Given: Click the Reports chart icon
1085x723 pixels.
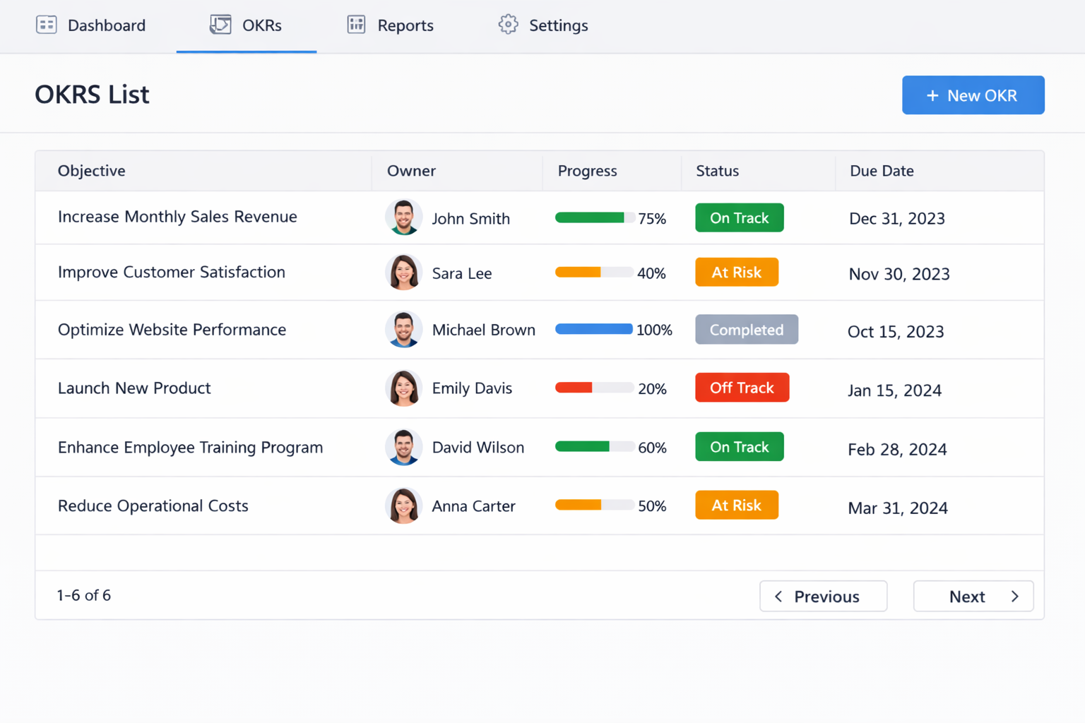Looking at the screenshot, I should [x=355, y=24].
